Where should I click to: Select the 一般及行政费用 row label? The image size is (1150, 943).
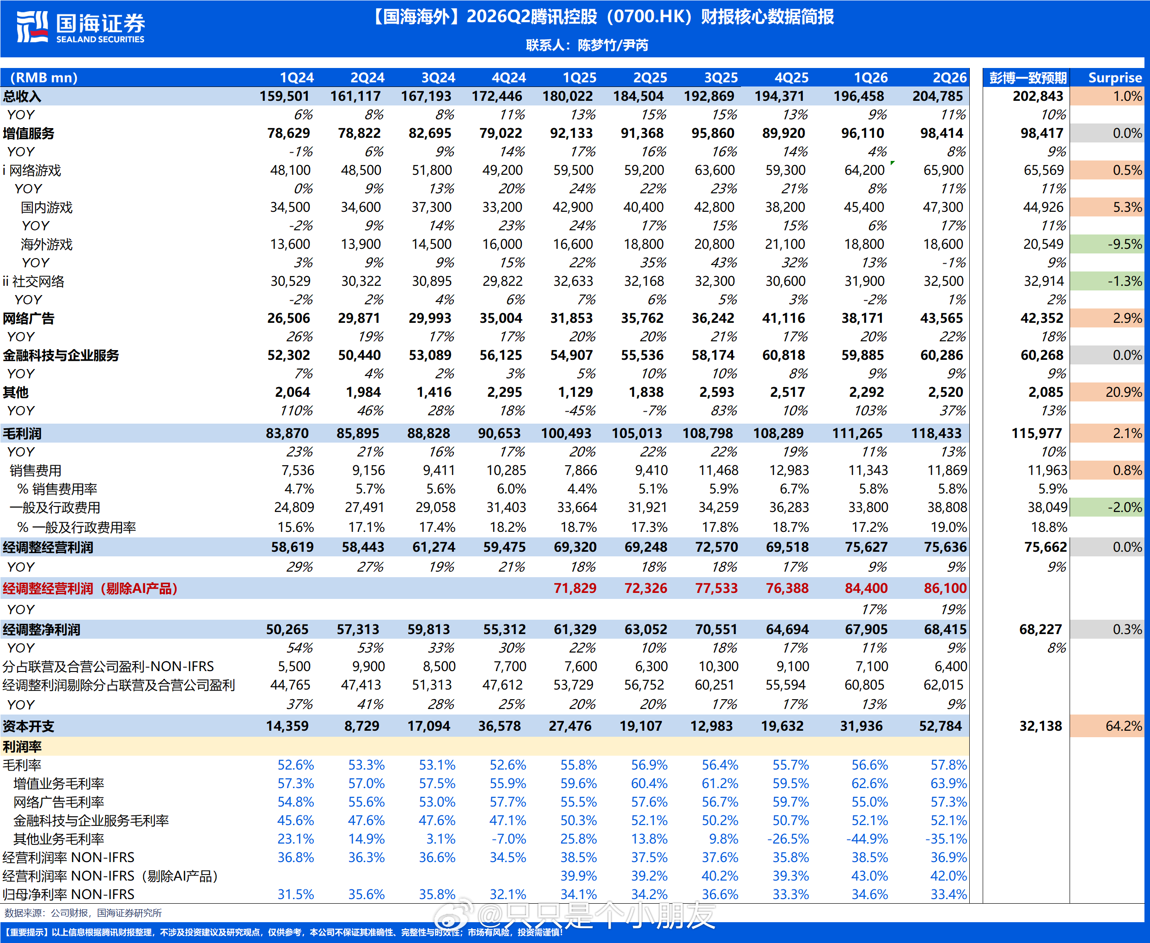[55, 507]
